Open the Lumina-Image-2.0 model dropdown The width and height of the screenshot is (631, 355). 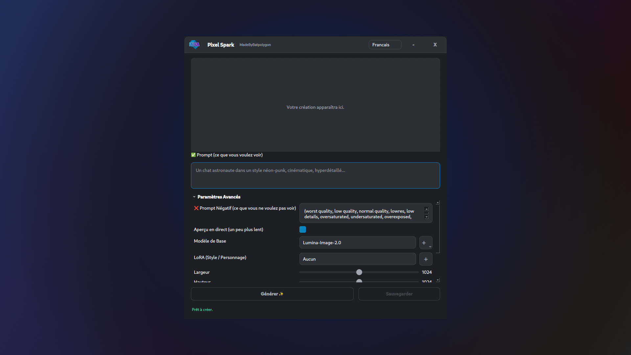357,243
